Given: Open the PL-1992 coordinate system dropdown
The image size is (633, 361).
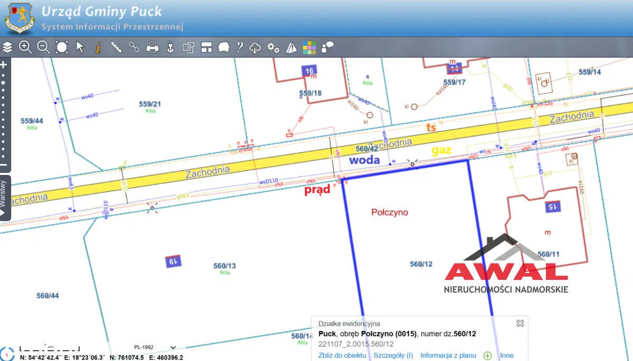Looking at the screenshot, I should (155, 347).
